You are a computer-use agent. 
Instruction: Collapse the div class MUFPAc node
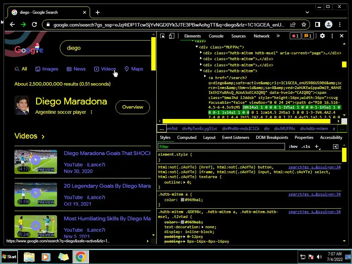tap(197, 47)
